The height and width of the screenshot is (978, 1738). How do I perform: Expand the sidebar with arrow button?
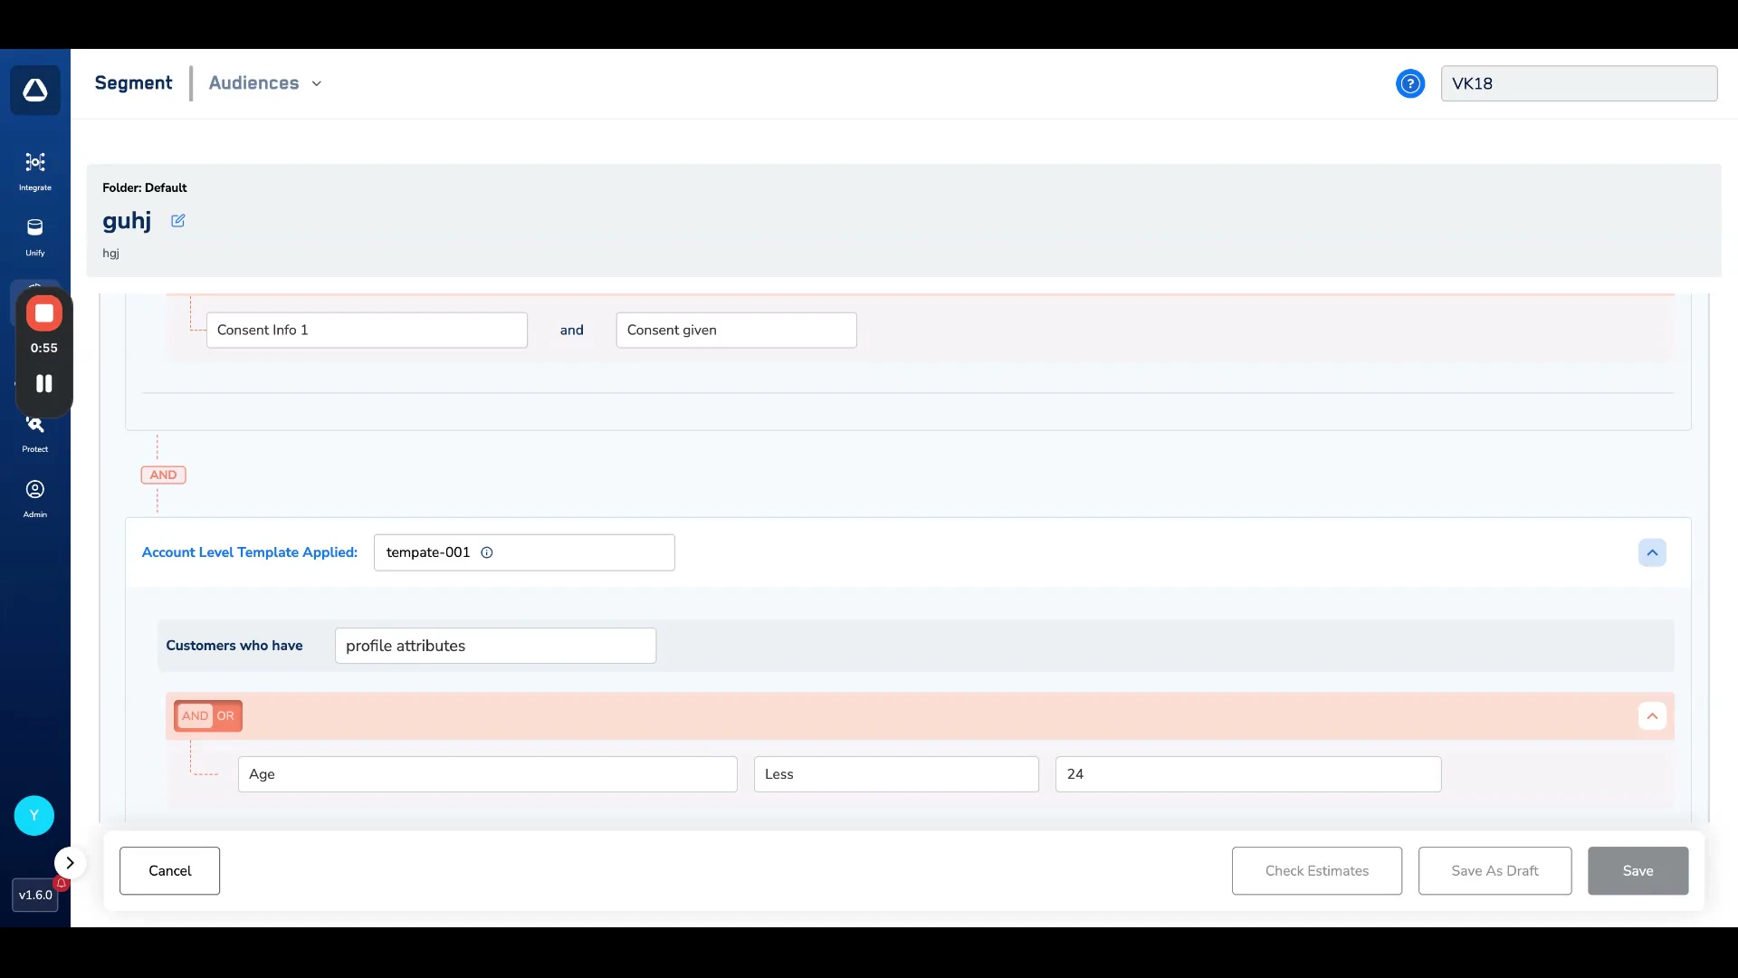[x=70, y=863]
